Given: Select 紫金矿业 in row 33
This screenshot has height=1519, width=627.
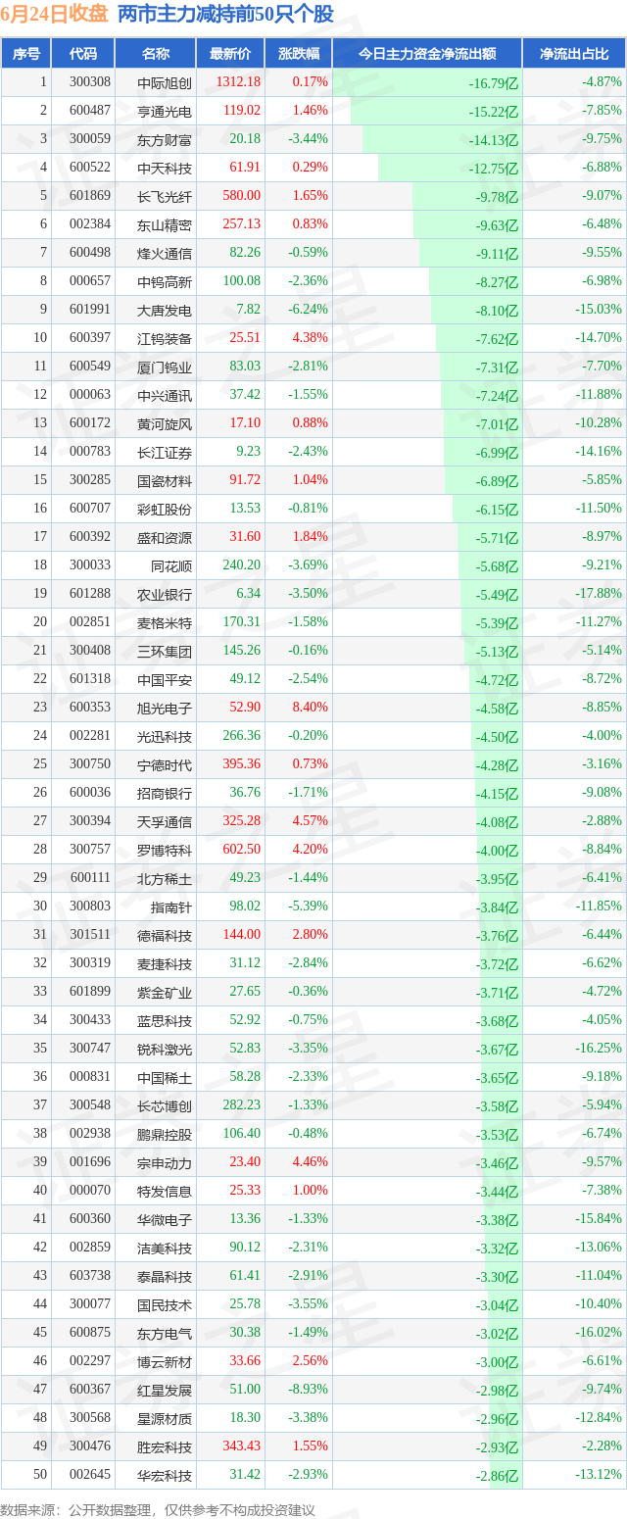Looking at the screenshot, I should pyautogui.click(x=165, y=992).
